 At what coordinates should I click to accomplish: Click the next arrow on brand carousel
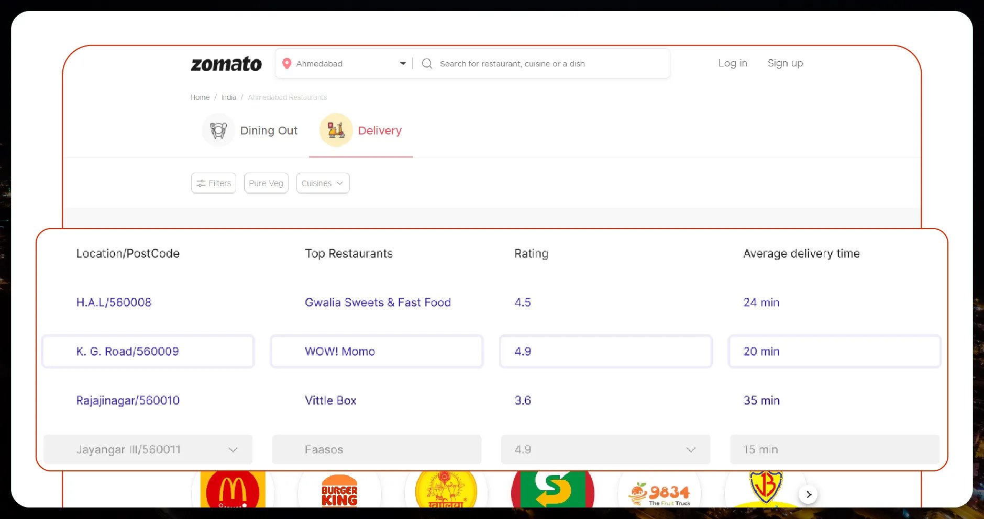tap(809, 494)
